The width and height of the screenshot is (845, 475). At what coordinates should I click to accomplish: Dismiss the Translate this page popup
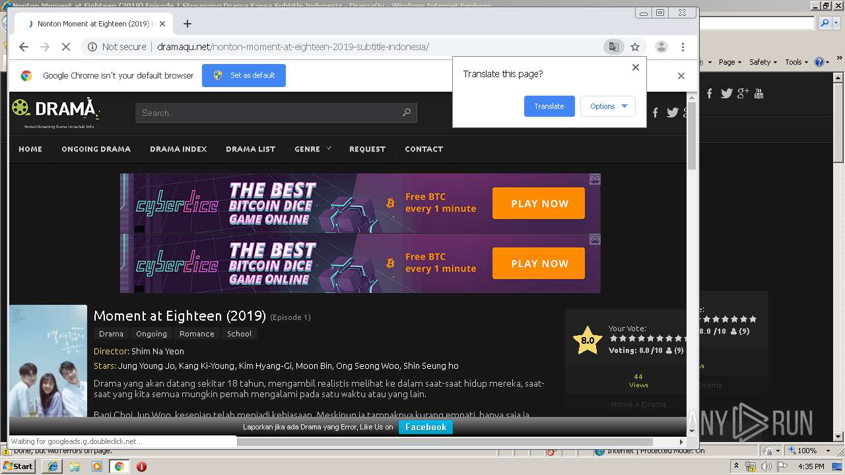(x=636, y=67)
